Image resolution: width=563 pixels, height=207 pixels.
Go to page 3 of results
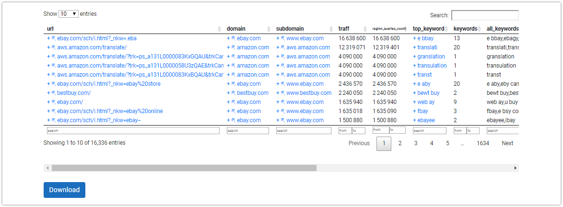[416, 143]
